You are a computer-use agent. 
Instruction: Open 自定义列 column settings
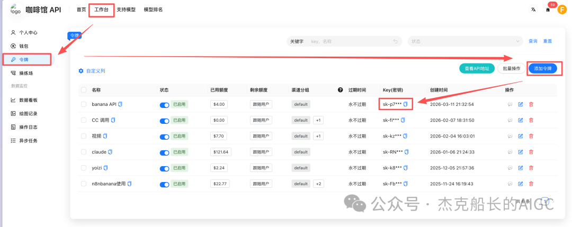92,71
